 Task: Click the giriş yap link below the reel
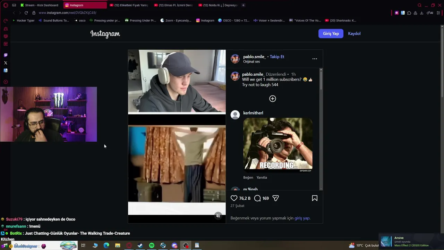click(302, 218)
